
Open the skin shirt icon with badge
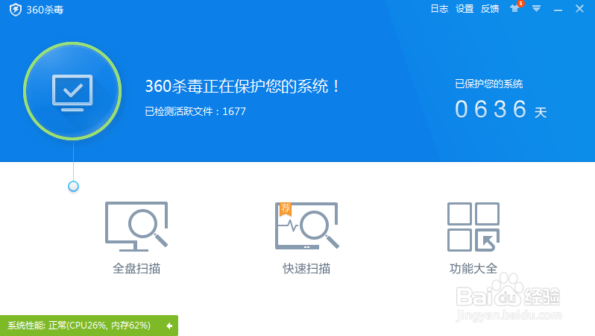516,7
